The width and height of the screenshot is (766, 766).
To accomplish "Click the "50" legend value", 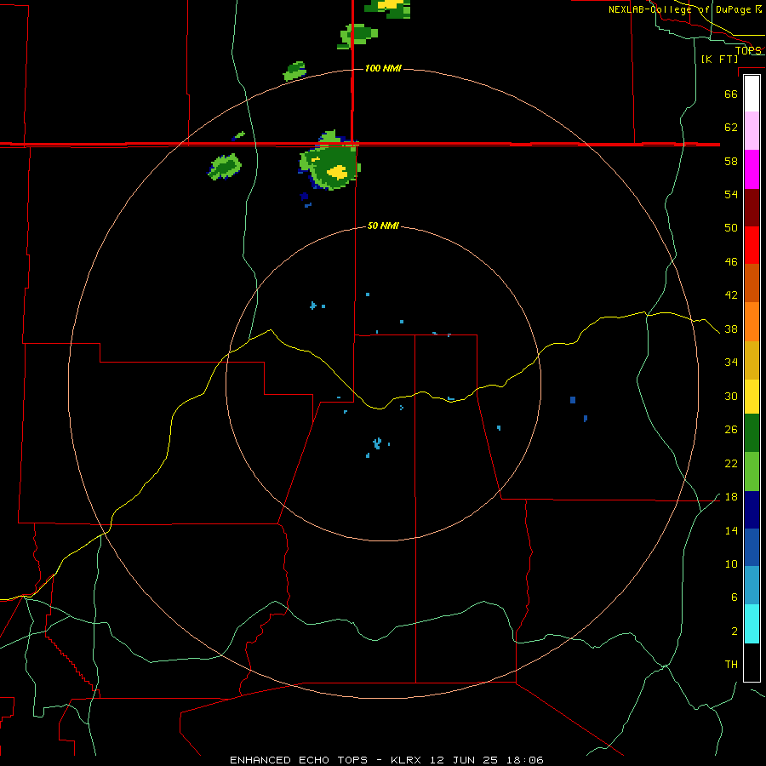I will (731, 227).
